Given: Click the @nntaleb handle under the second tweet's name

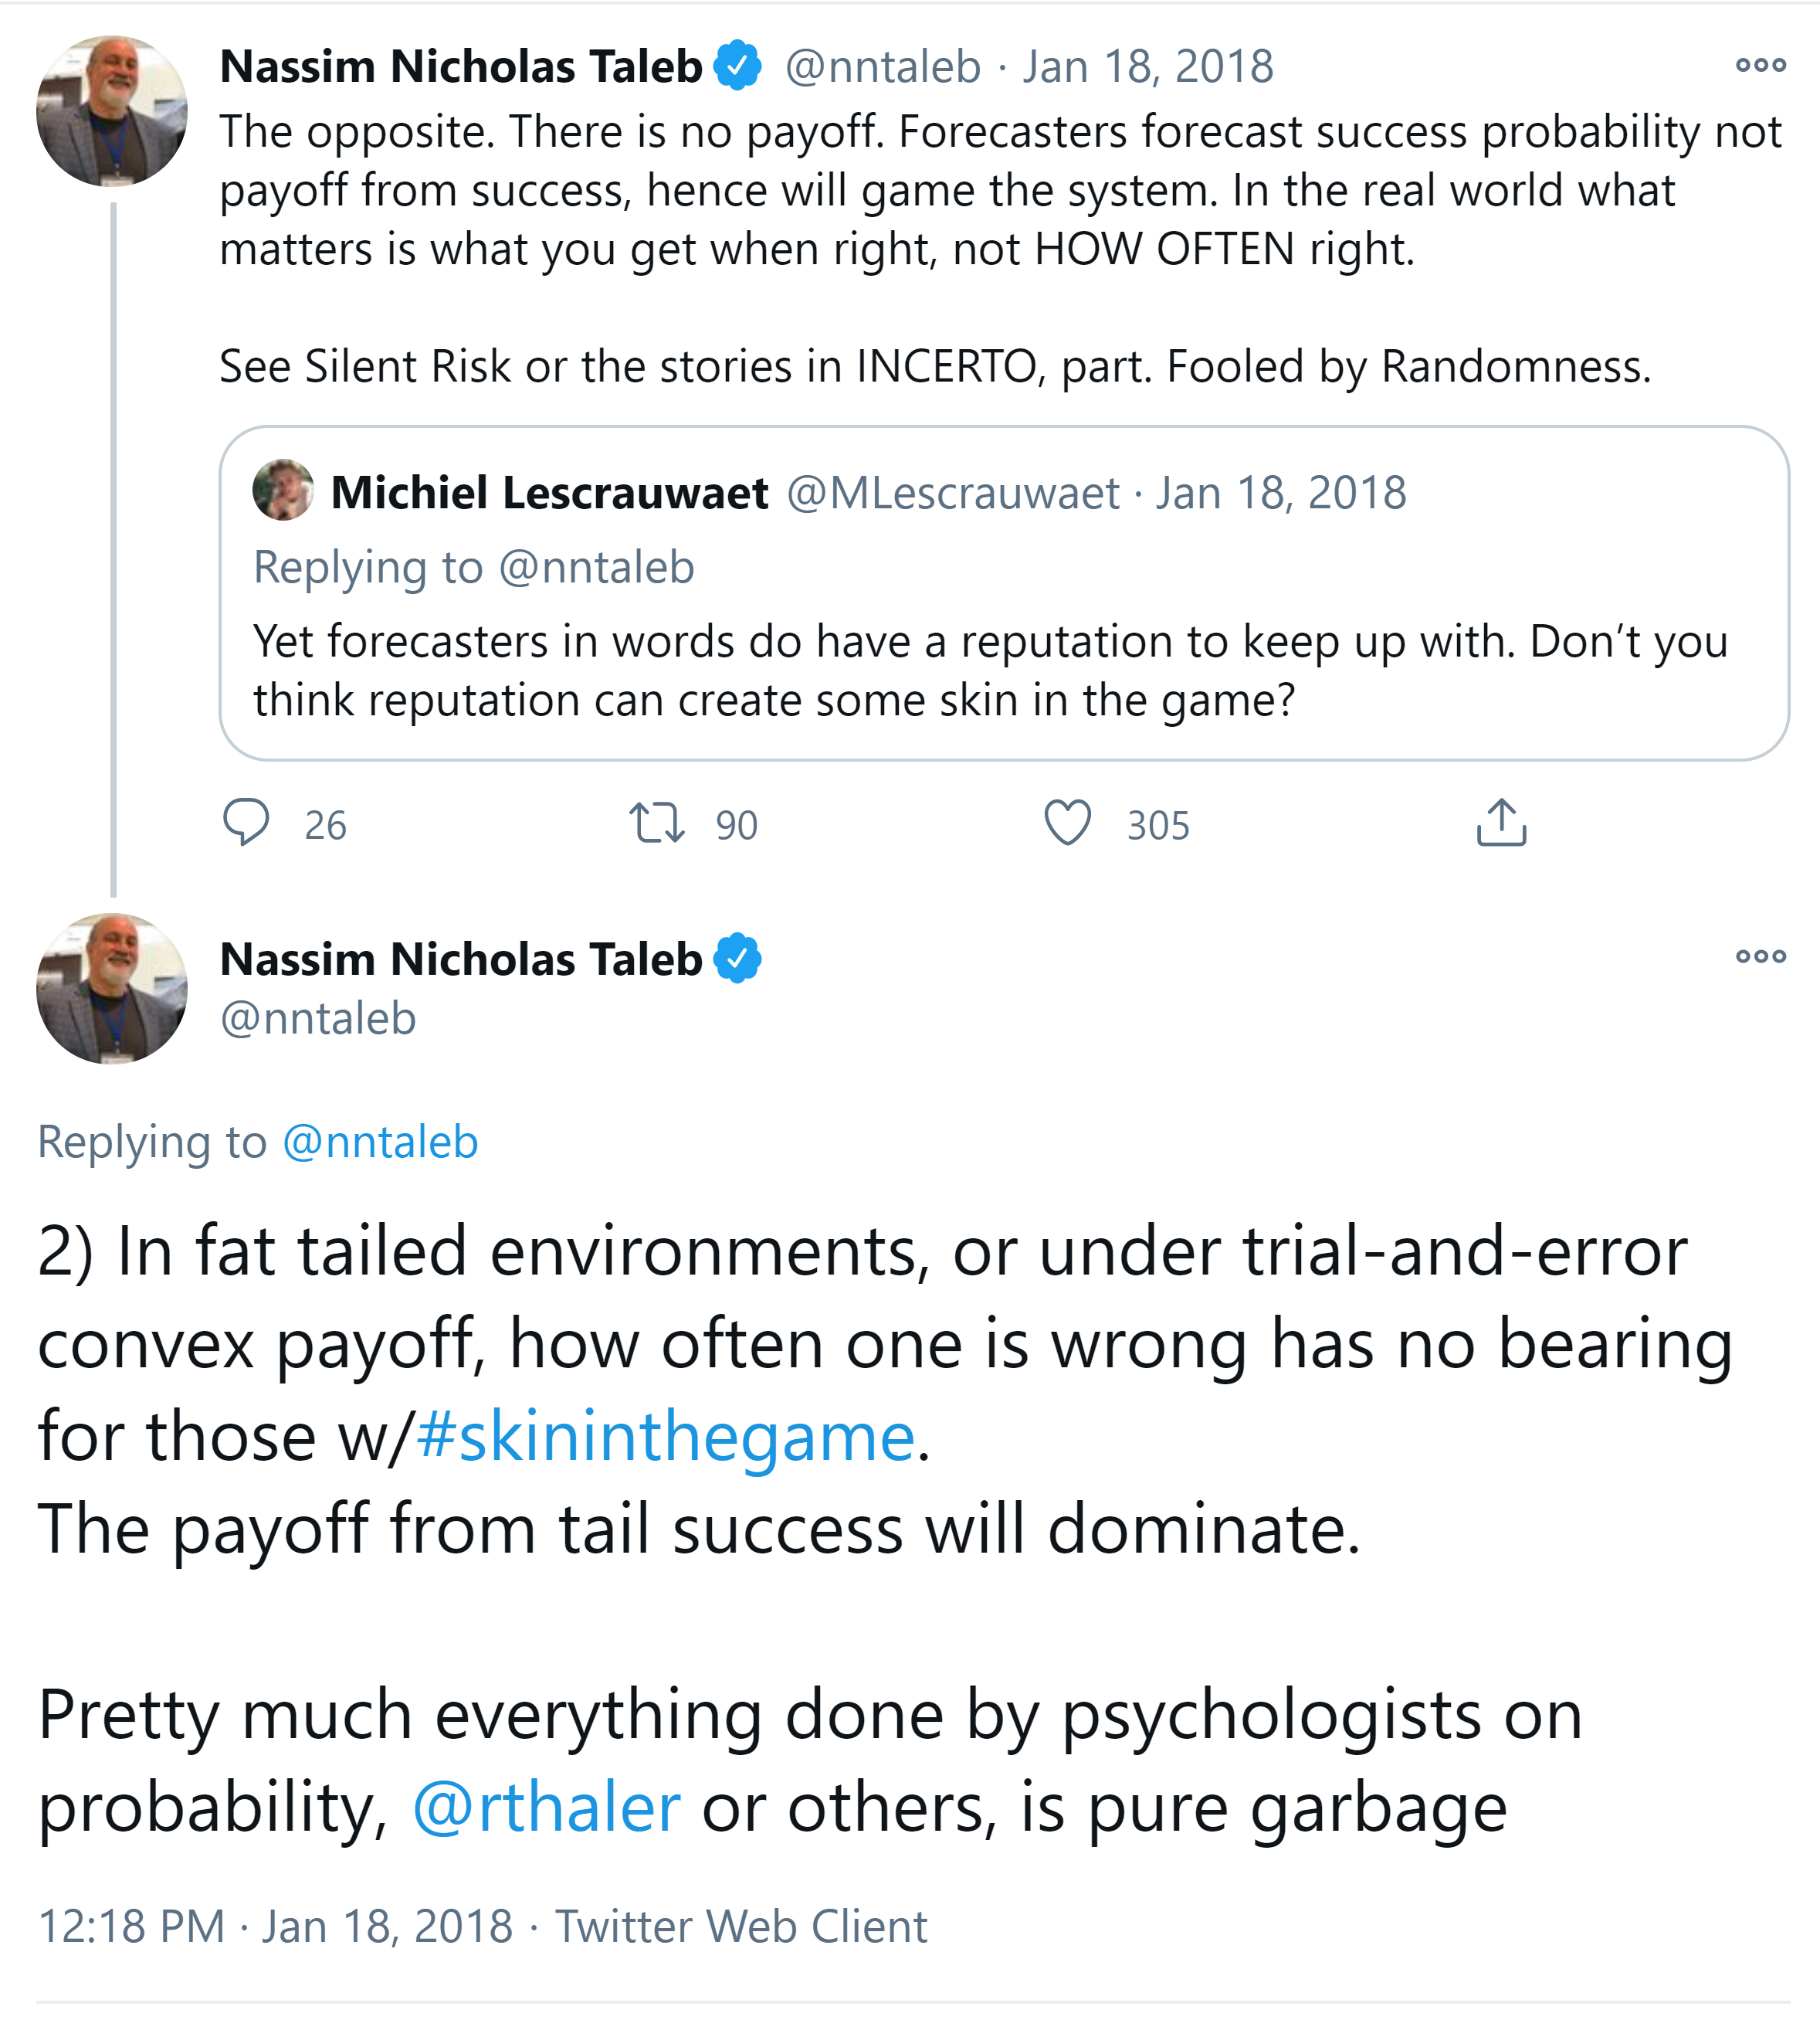Looking at the screenshot, I should pyautogui.click(x=318, y=1018).
